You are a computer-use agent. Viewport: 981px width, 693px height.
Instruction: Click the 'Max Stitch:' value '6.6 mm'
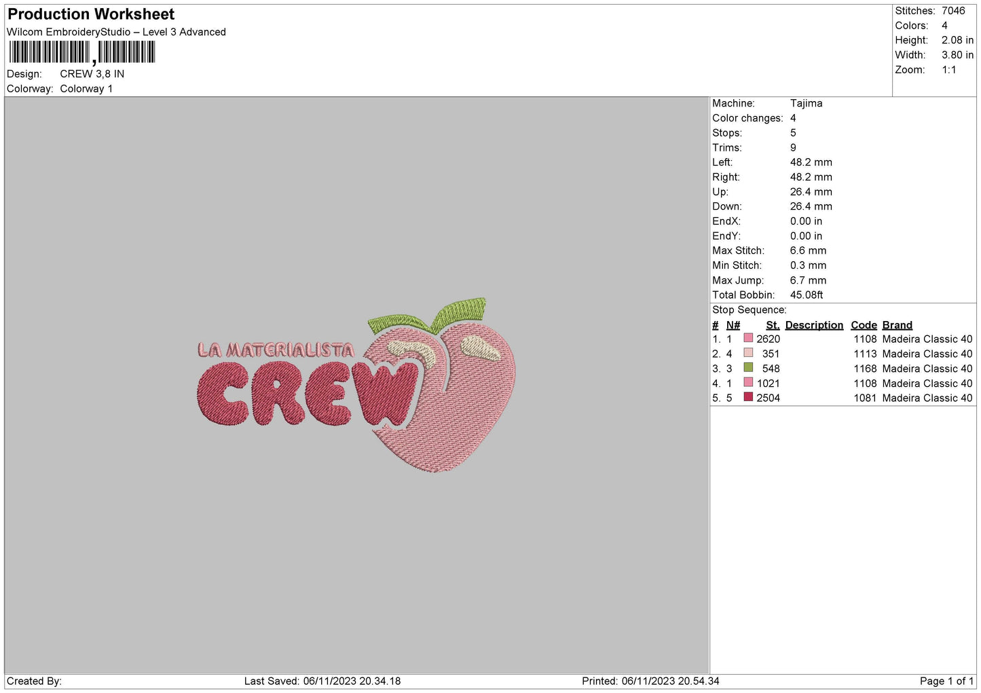(x=808, y=251)
